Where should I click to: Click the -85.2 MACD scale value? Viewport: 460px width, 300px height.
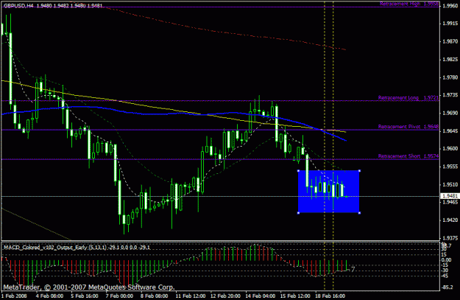pyautogui.click(x=447, y=287)
